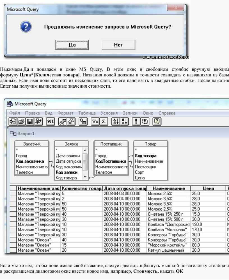Open the Таблица menu
229x280 pixels.
point(87,113)
